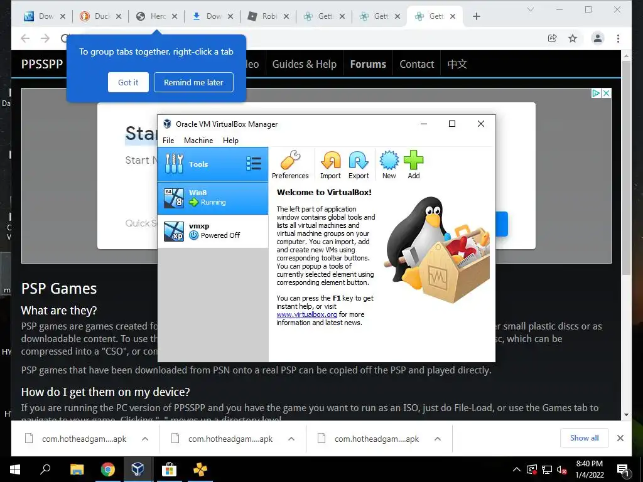Viewport: 643px width, 482px height.
Task: Open the VirtualBox File menu
Action: [168, 140]
